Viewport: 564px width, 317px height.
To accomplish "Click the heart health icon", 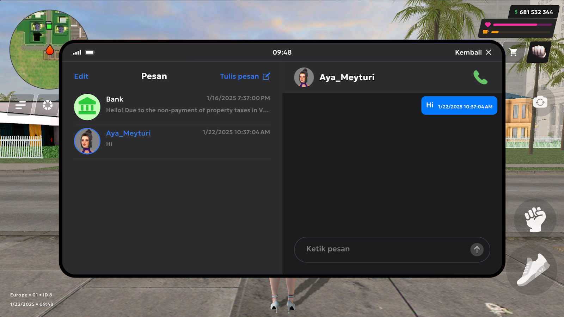I will [488, 25].
